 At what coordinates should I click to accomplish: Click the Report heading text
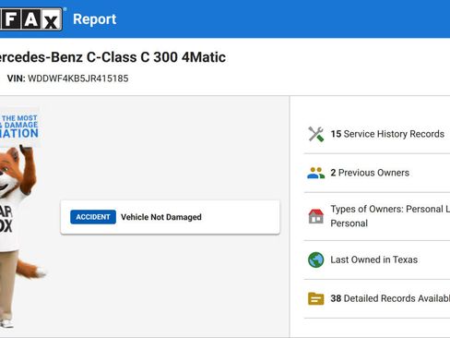click(x=95, y=19)
